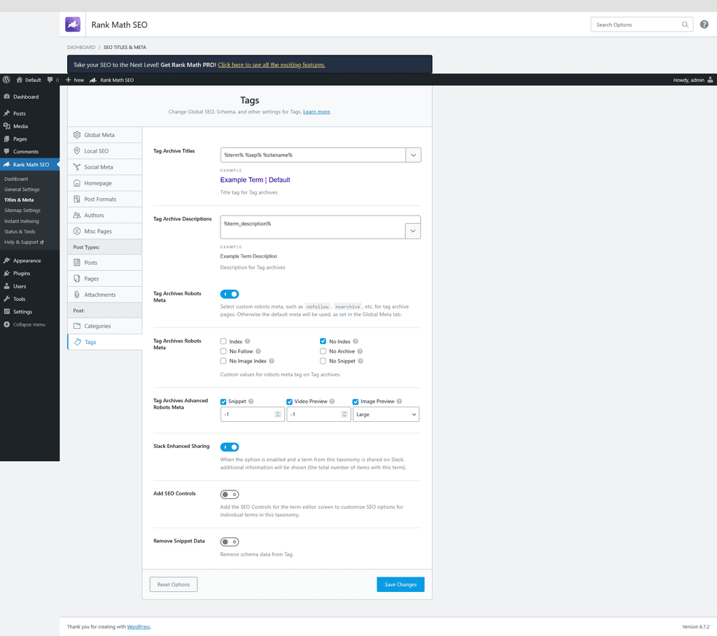The height and width of the screenshot is (636, 717).
Task: Check the No Image Index checkbox
Action: click(x=223, y=360)
